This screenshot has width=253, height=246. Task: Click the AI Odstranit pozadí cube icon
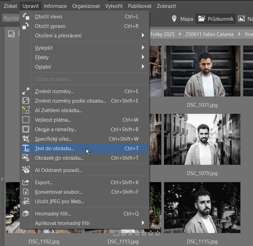tap(26, 170)
